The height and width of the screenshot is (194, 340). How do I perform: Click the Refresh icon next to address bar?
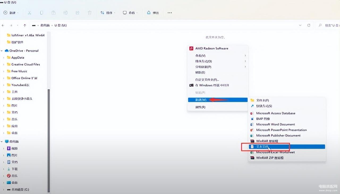[309, 25]
